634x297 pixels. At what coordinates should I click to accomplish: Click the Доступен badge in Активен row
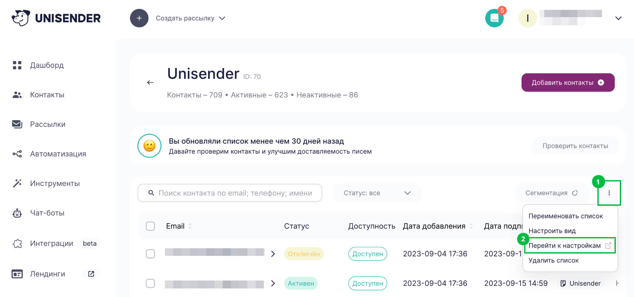(x=367, y=283)
